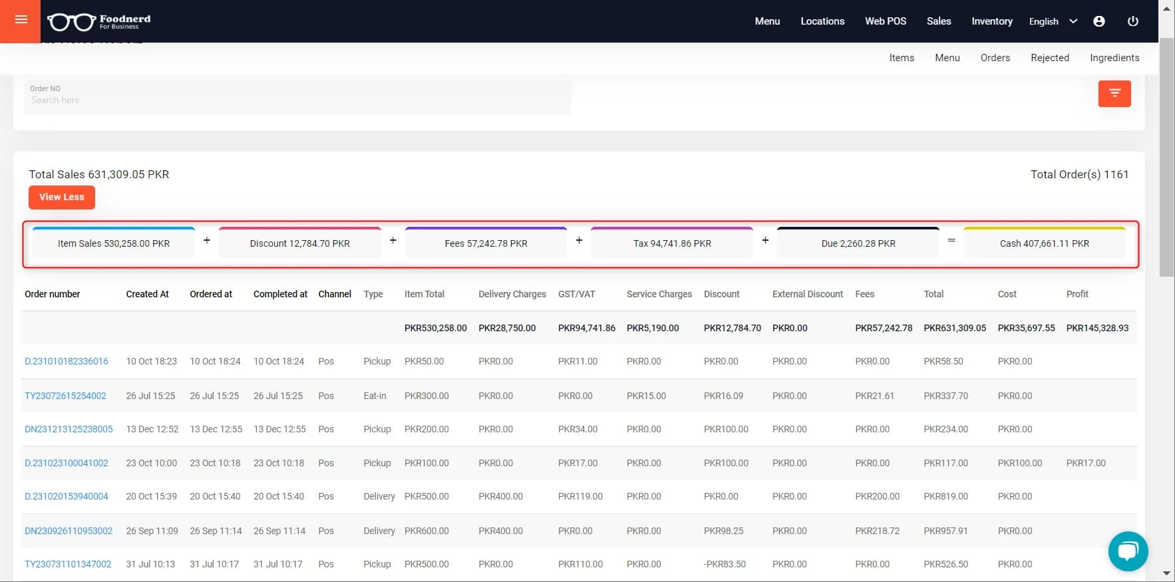Screen dimensions: 1175x582
Task: Click the Tax 94,741.86 PKR card
Action: coord(672,243)
